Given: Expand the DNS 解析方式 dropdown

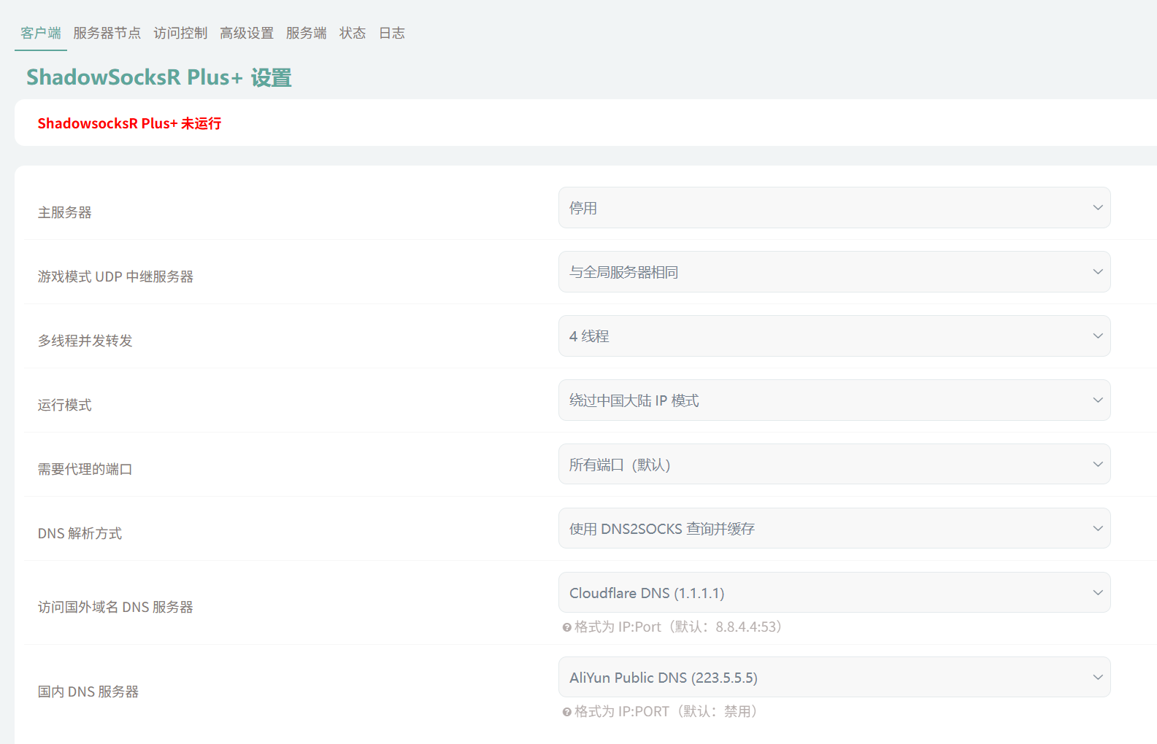Looking at the screenshot, I should [834, 529].
